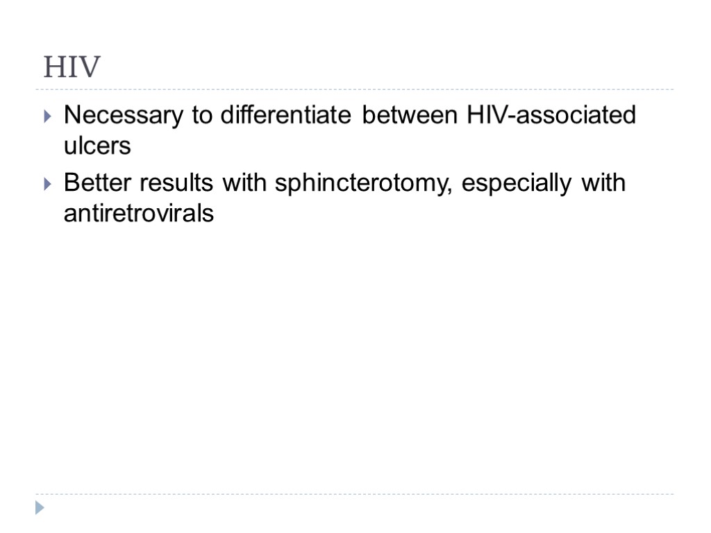711x533 pixels.
Task: Click the word "especially" in the second bullet
Action: pyautogui.click(x=515, y=183)
